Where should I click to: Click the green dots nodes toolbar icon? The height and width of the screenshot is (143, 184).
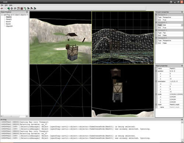[x=25, y=8]
